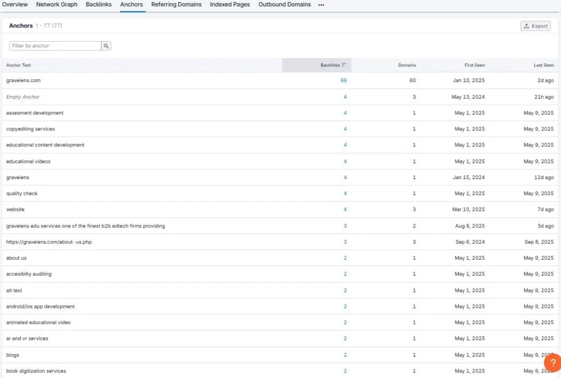Click the Sep 8, 2025 last seen date
This screenshot has height=378, width=561.
click(539, 242)
